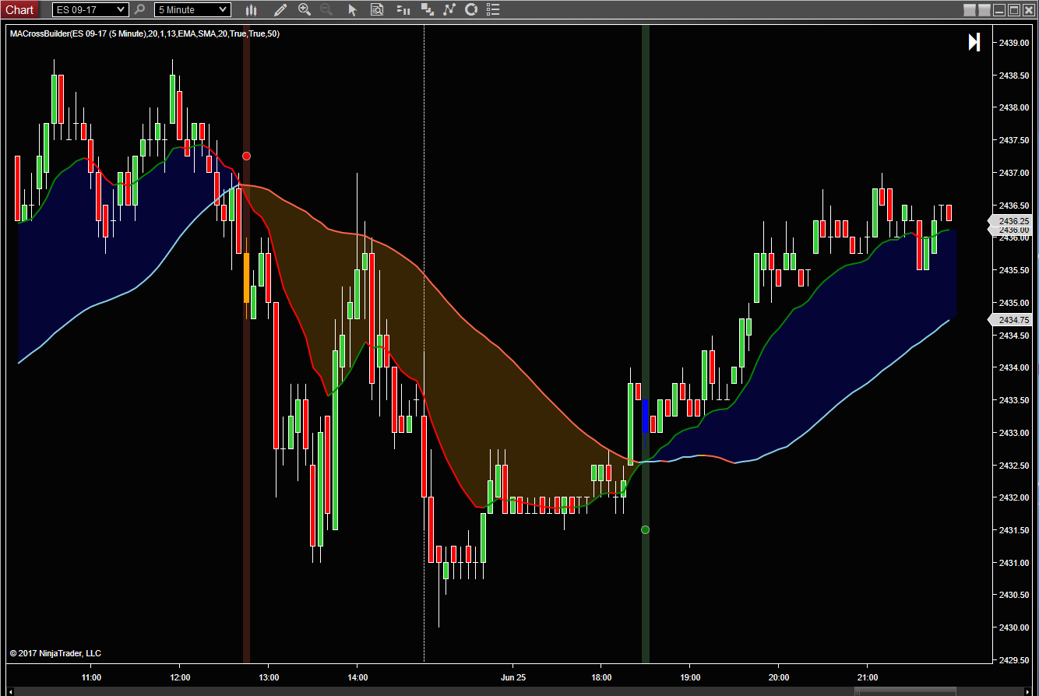Viewport: 1039px width, 696px height.
Task: Click the zoom out magnifier icon
Action: tap(326, 10)
